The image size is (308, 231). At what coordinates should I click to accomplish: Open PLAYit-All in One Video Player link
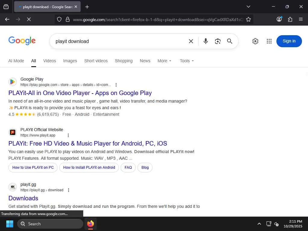80,93
